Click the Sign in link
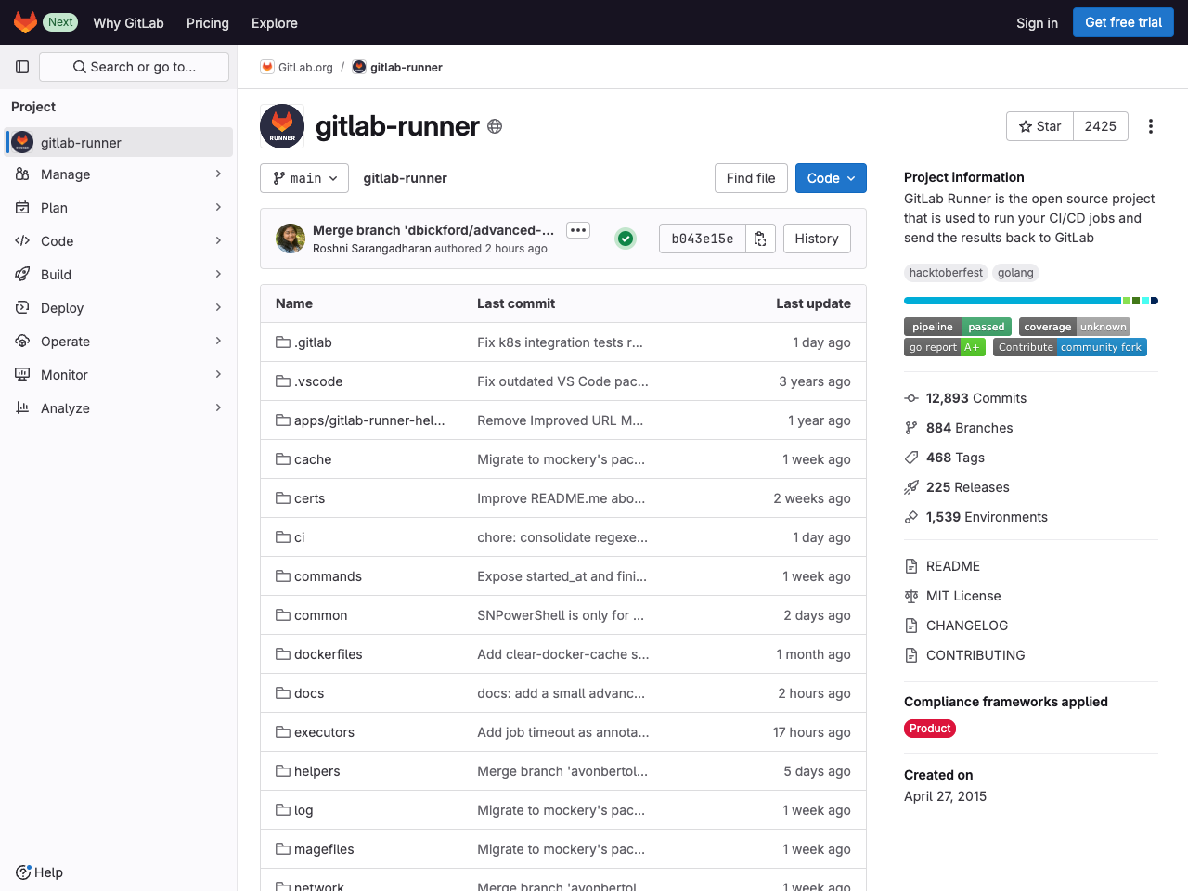1188x891 pixels. click(1037, 22)
